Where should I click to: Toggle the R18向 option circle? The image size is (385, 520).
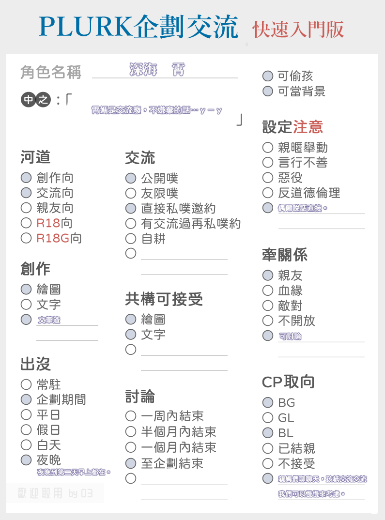[26, 223]
